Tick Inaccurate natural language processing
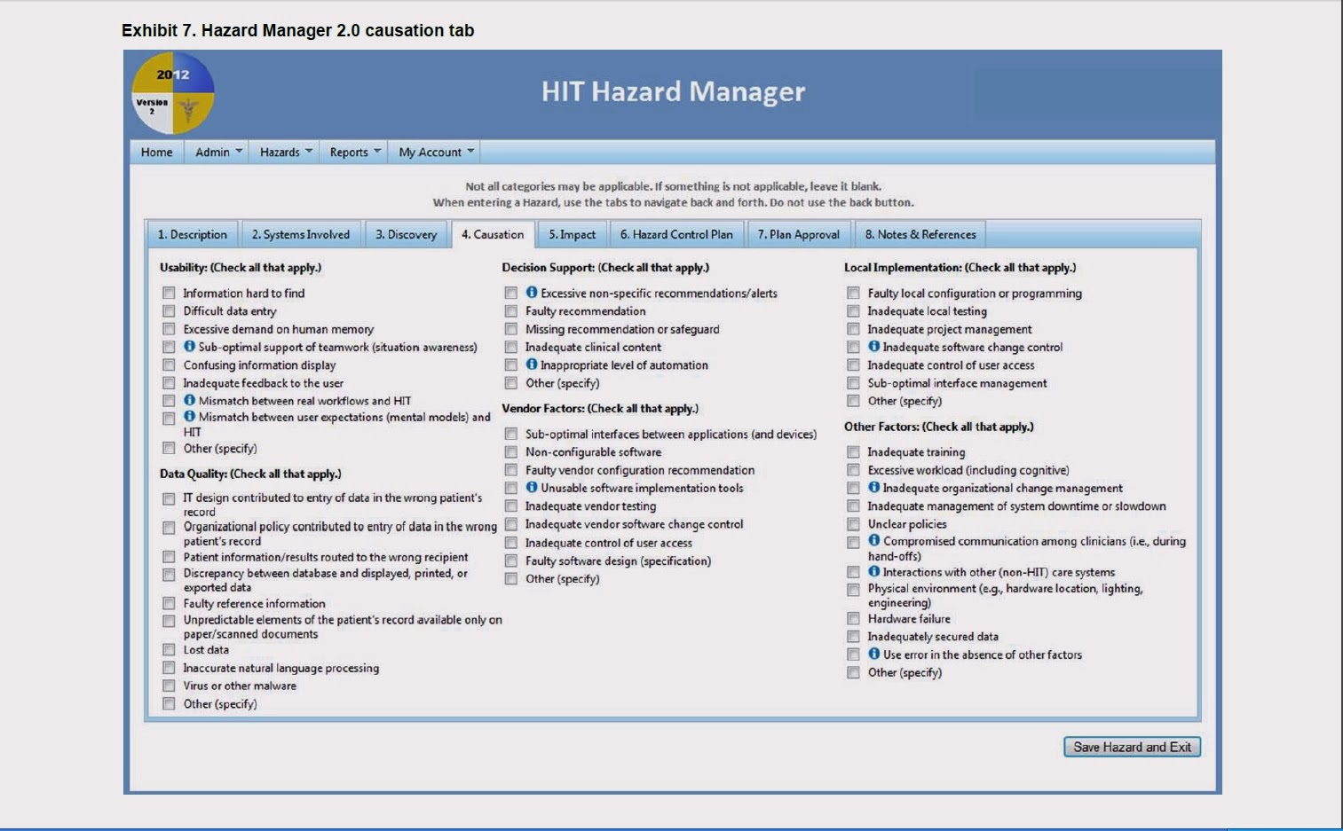The width and height of the screenshot is (1343, 831). tap(169, 668)
